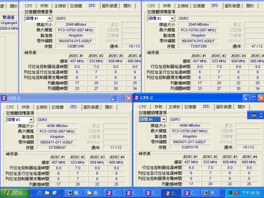This screenshot has height=198, width=264.
Task: Click serial number D20F0178
Action: (190, 147)
